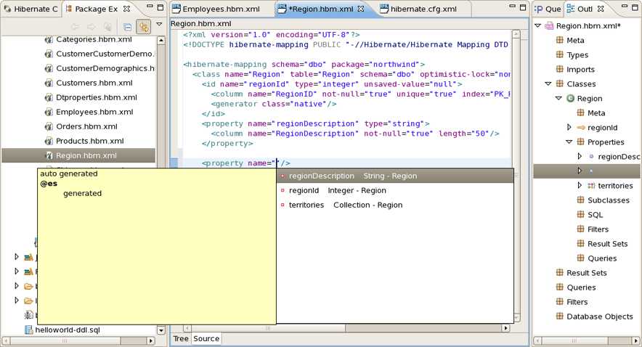Collapse the Properties node in Outline
The image size is (642, 347).
click(x=569, y=142)
